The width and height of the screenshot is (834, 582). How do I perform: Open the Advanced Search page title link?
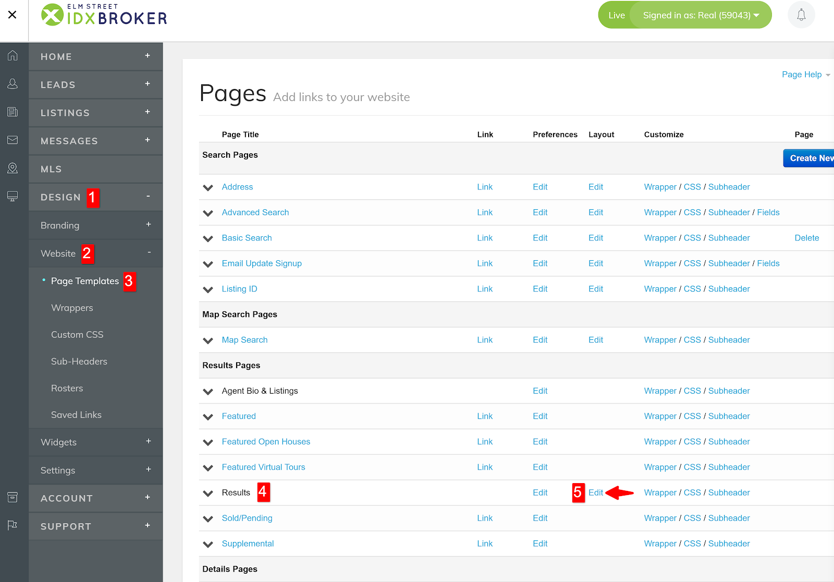pyautogui.click(x=255, y=212)
